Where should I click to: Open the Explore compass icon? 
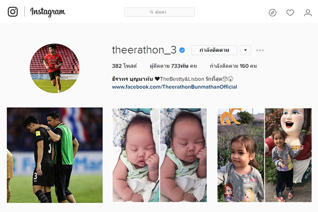point(272,13)
